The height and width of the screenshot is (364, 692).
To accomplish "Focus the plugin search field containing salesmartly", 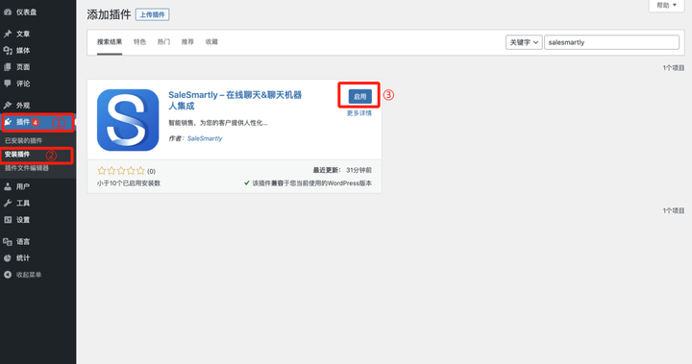I will tap(611, 42).
